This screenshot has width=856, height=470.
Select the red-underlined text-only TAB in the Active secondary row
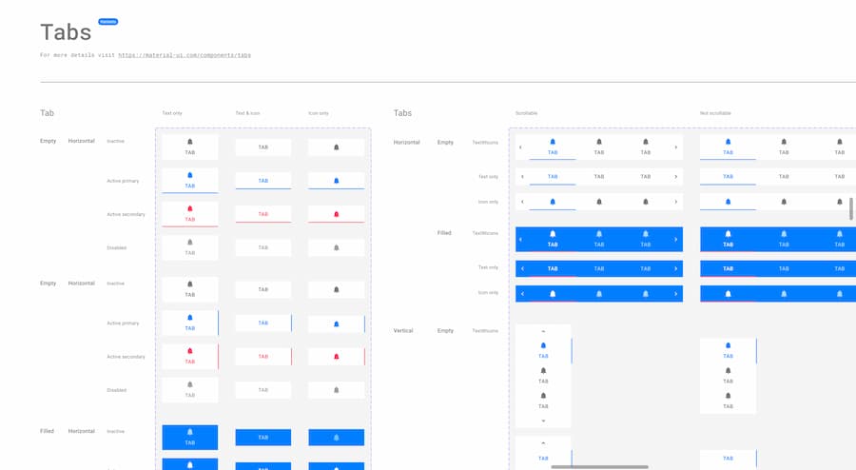click(x=263, y=214)
